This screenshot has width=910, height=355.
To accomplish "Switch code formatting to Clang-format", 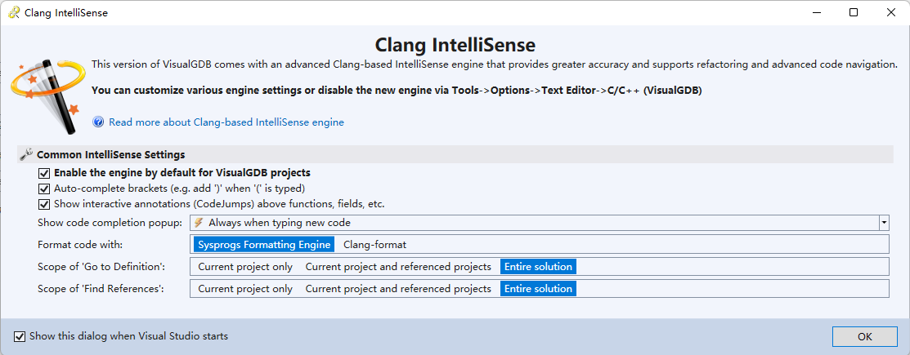I will coord(374,245).
